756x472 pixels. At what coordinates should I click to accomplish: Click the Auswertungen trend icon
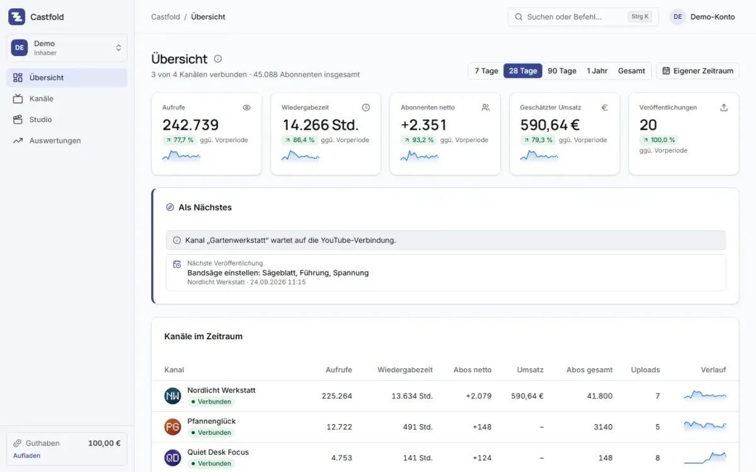pyautogui.click(x=18, y=140)
